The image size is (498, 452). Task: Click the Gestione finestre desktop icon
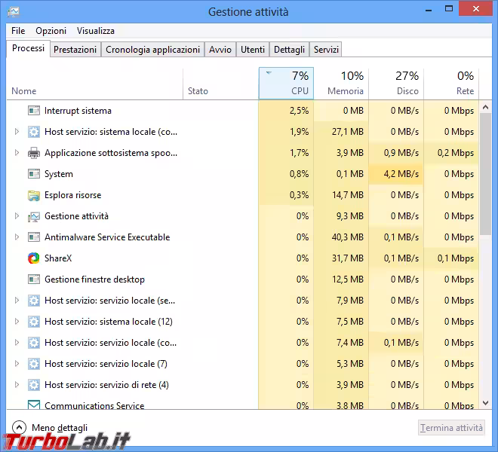(33, 279)
